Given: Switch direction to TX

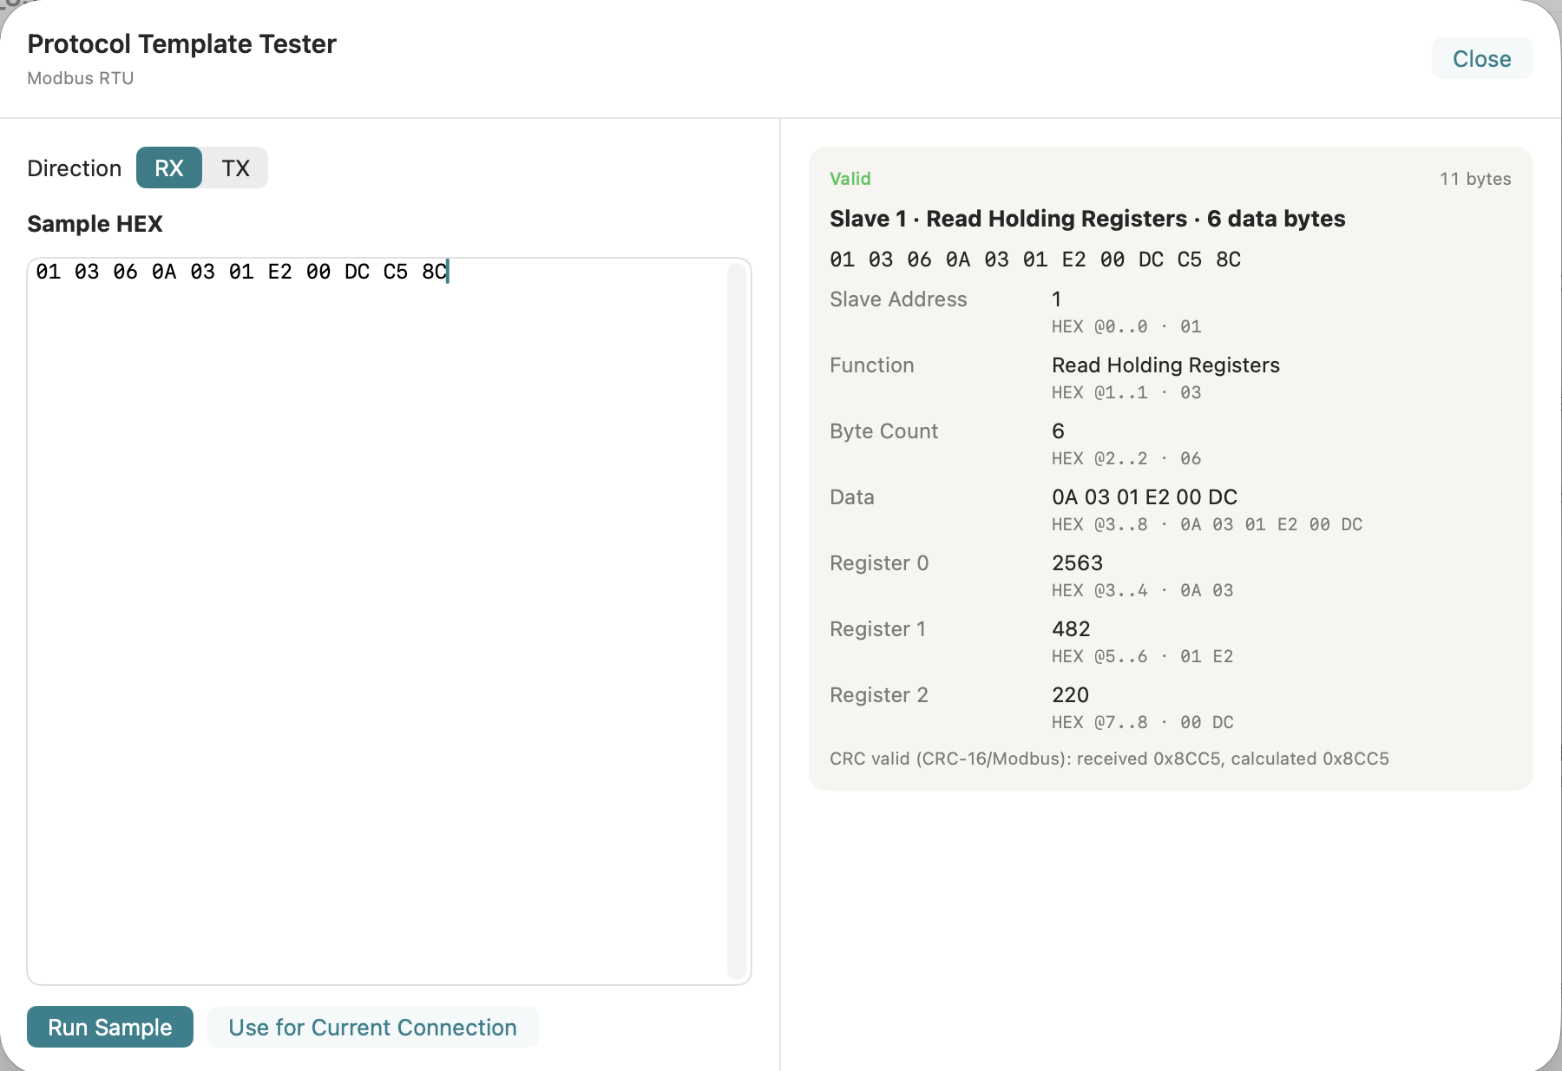Looking at the screenshot, I should tap(235, 168).
